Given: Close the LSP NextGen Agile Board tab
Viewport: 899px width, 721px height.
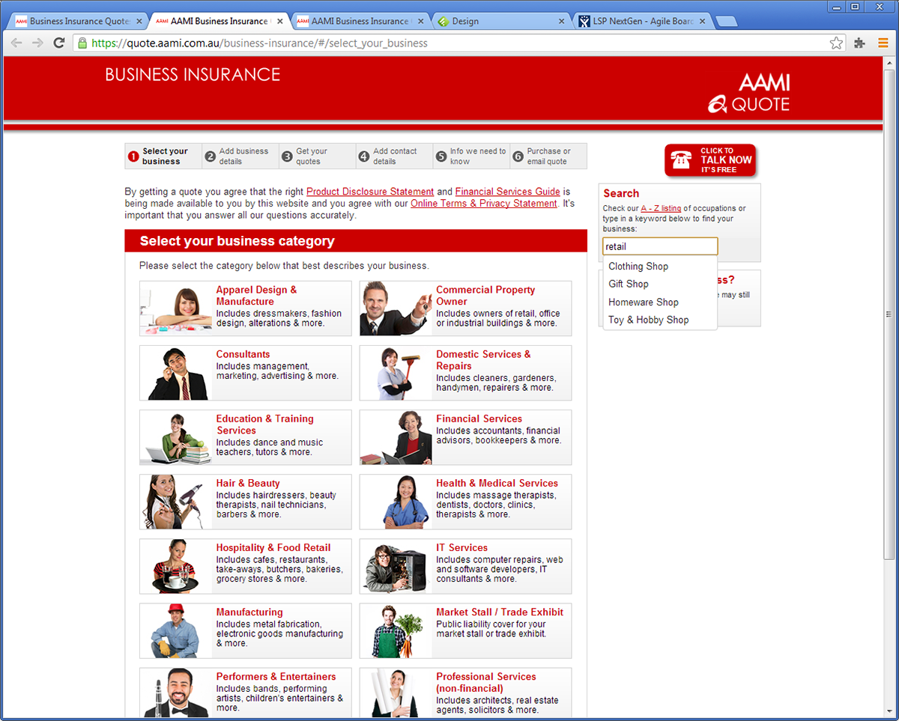Looking at the screenshot, I should [702, 21].
